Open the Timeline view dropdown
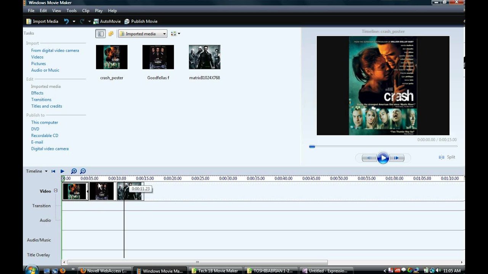Viewport: 488px width, 274px height. click(x=37, y=171)
